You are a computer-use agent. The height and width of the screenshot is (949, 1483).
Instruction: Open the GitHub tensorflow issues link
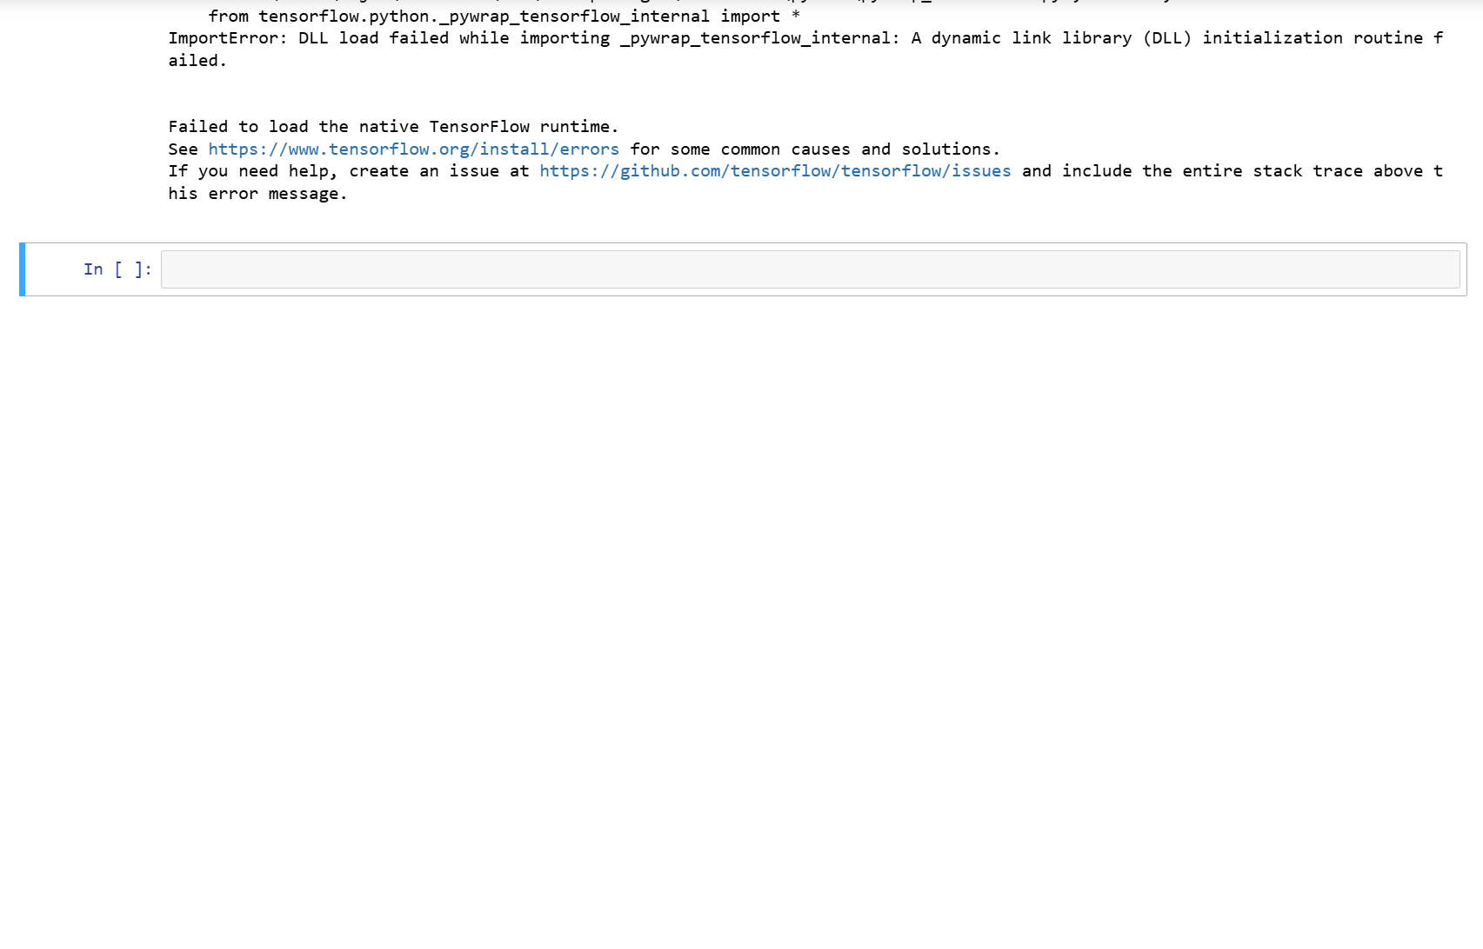point(774,171)
